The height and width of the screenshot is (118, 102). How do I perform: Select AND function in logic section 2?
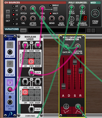(x=25, y=92)
